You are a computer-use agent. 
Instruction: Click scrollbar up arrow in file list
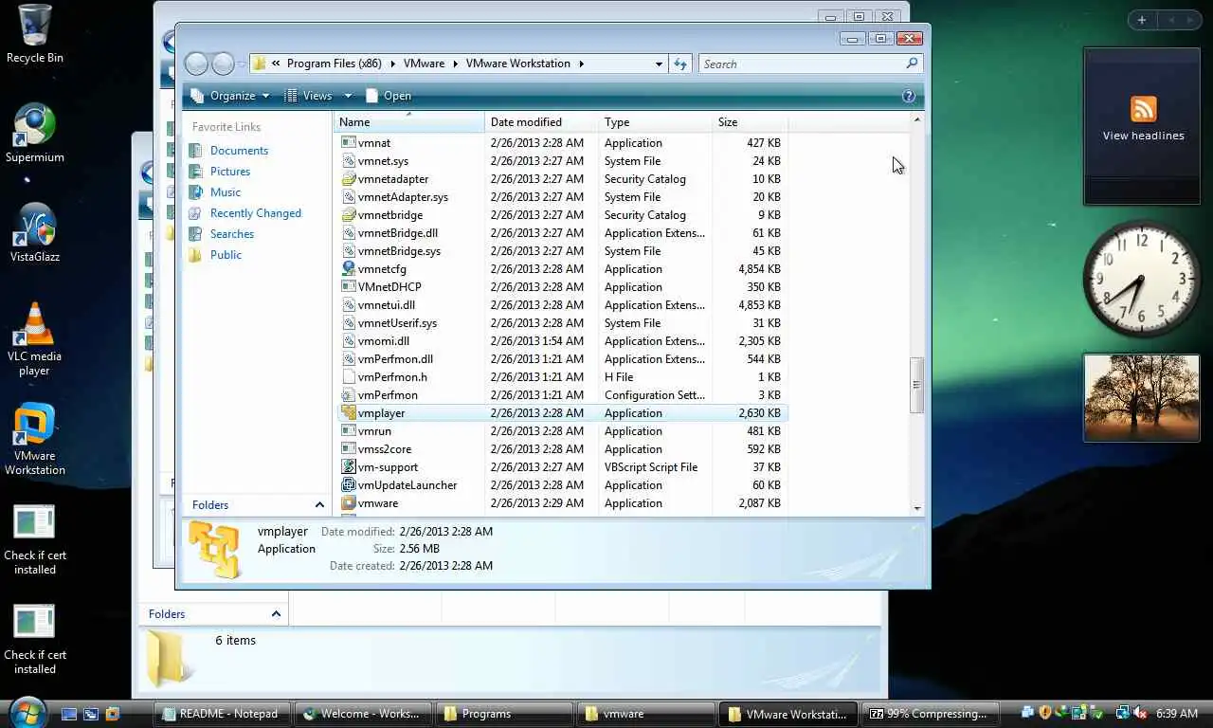(916, 120)
